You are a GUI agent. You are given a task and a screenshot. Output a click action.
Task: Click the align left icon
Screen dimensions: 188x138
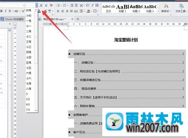click(x=58, y=11)
